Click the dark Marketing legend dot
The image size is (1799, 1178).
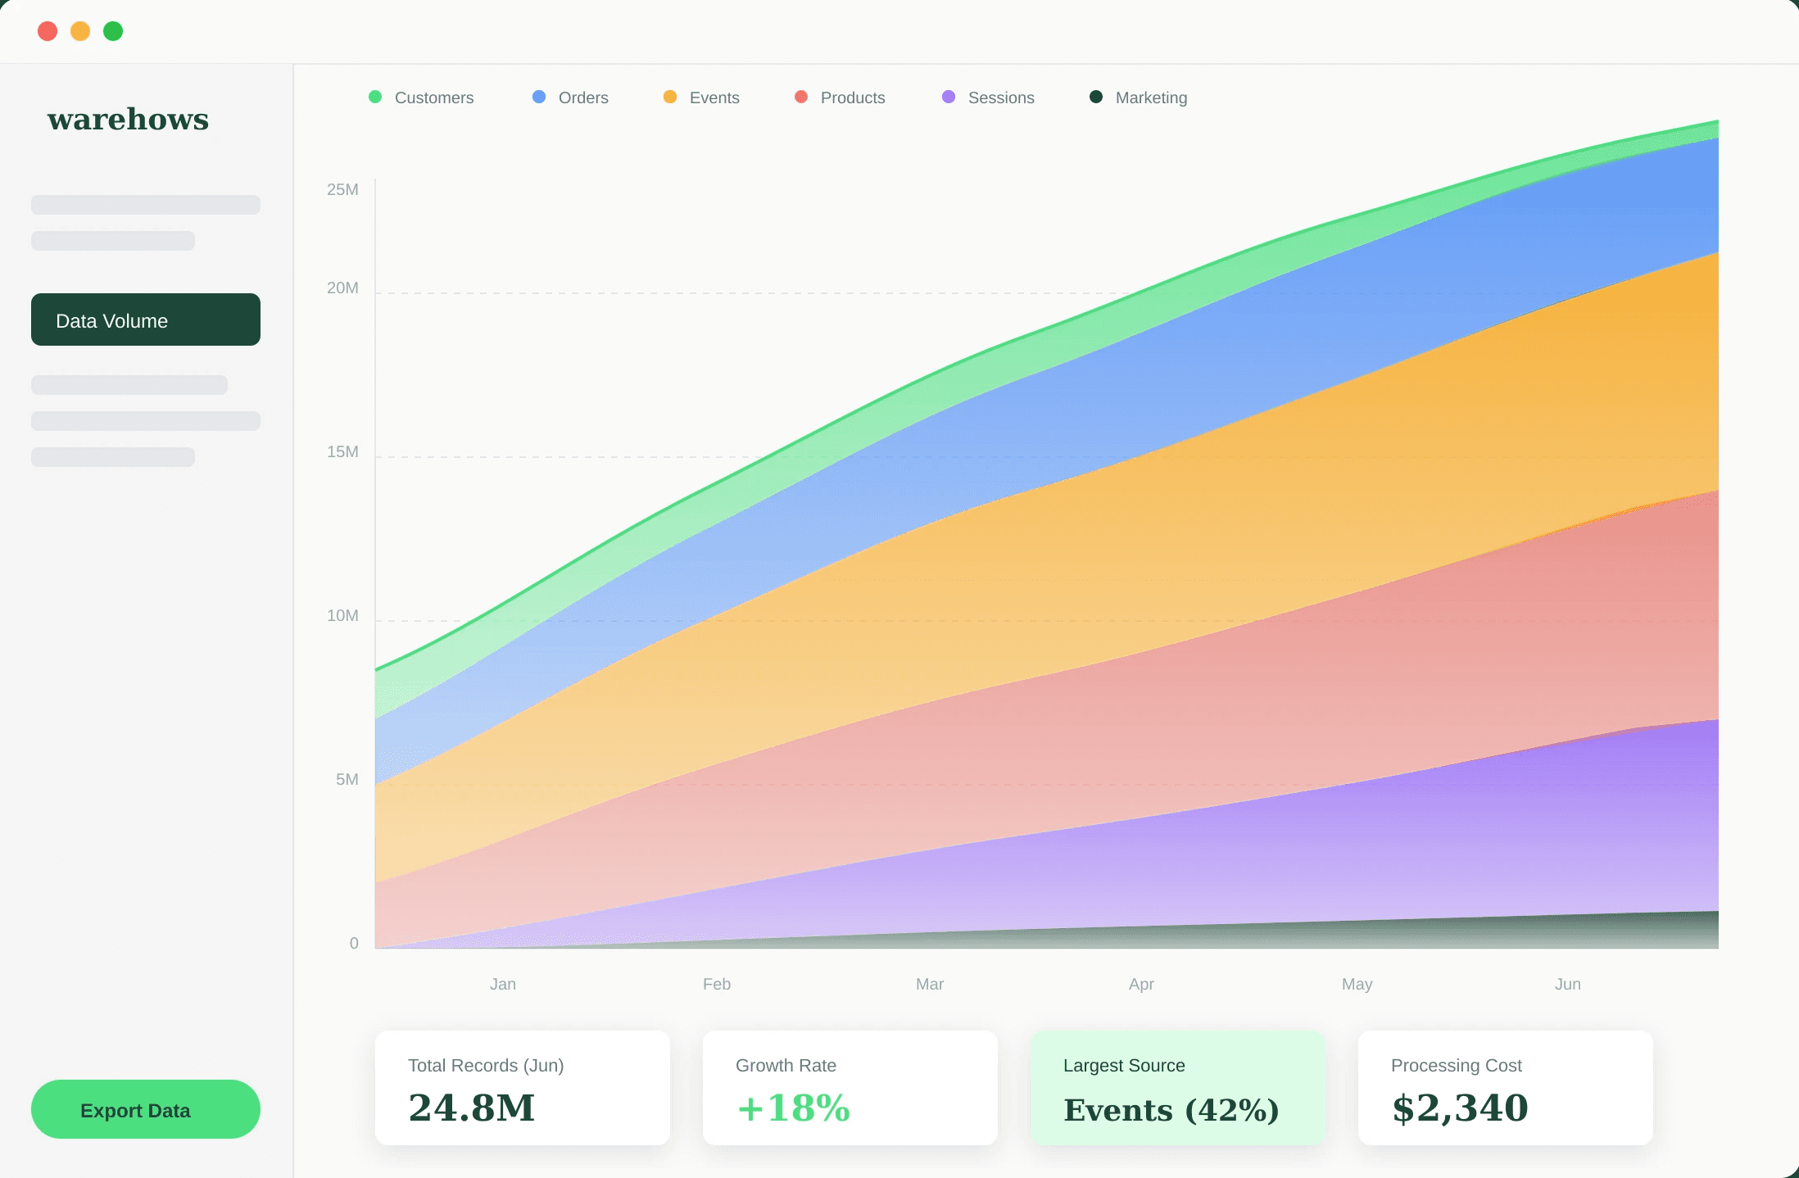[1096, 97]
